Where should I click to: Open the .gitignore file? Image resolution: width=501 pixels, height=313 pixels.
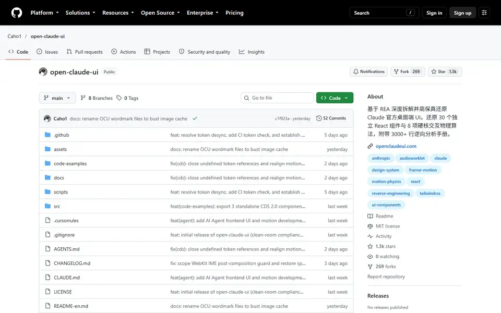click(x=64, y=235)
